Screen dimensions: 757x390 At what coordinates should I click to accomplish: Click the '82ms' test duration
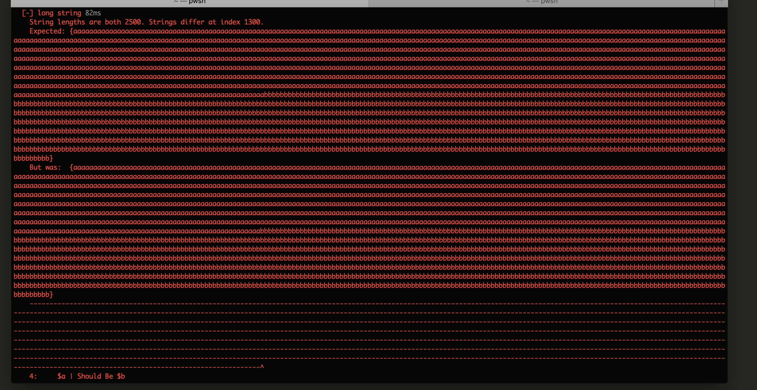pos(93,13)
